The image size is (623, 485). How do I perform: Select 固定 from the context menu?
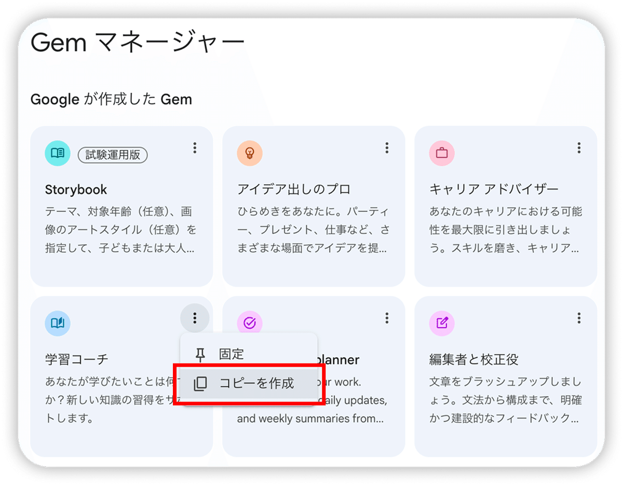[249, 355]
